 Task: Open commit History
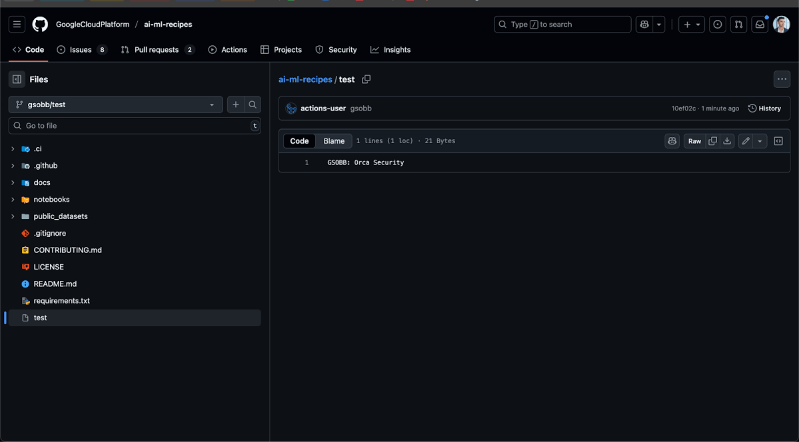(x=764, y=109)
